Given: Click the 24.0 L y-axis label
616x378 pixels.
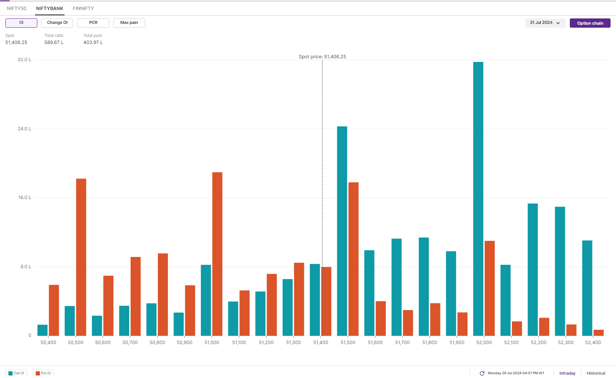Looking at the screenshot, I should click(x=24, y=129).
